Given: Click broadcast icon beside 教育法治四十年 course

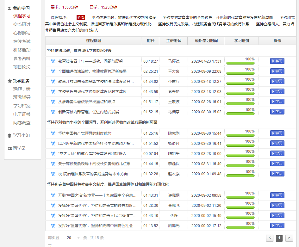Looking at the screenshot, I should tap(53, 61).
